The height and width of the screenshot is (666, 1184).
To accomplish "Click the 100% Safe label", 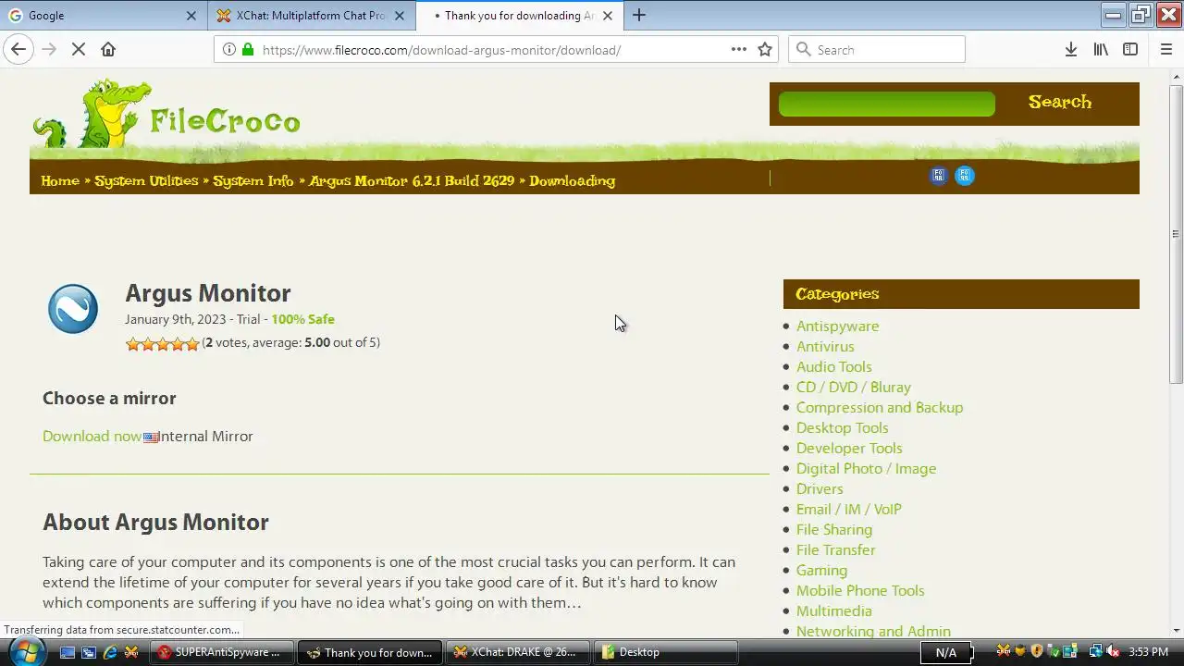I will click(x=302, y=319).
